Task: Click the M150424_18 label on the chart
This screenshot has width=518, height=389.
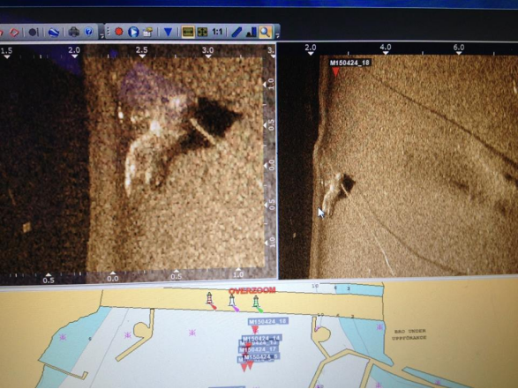Action: click(267, 321)
